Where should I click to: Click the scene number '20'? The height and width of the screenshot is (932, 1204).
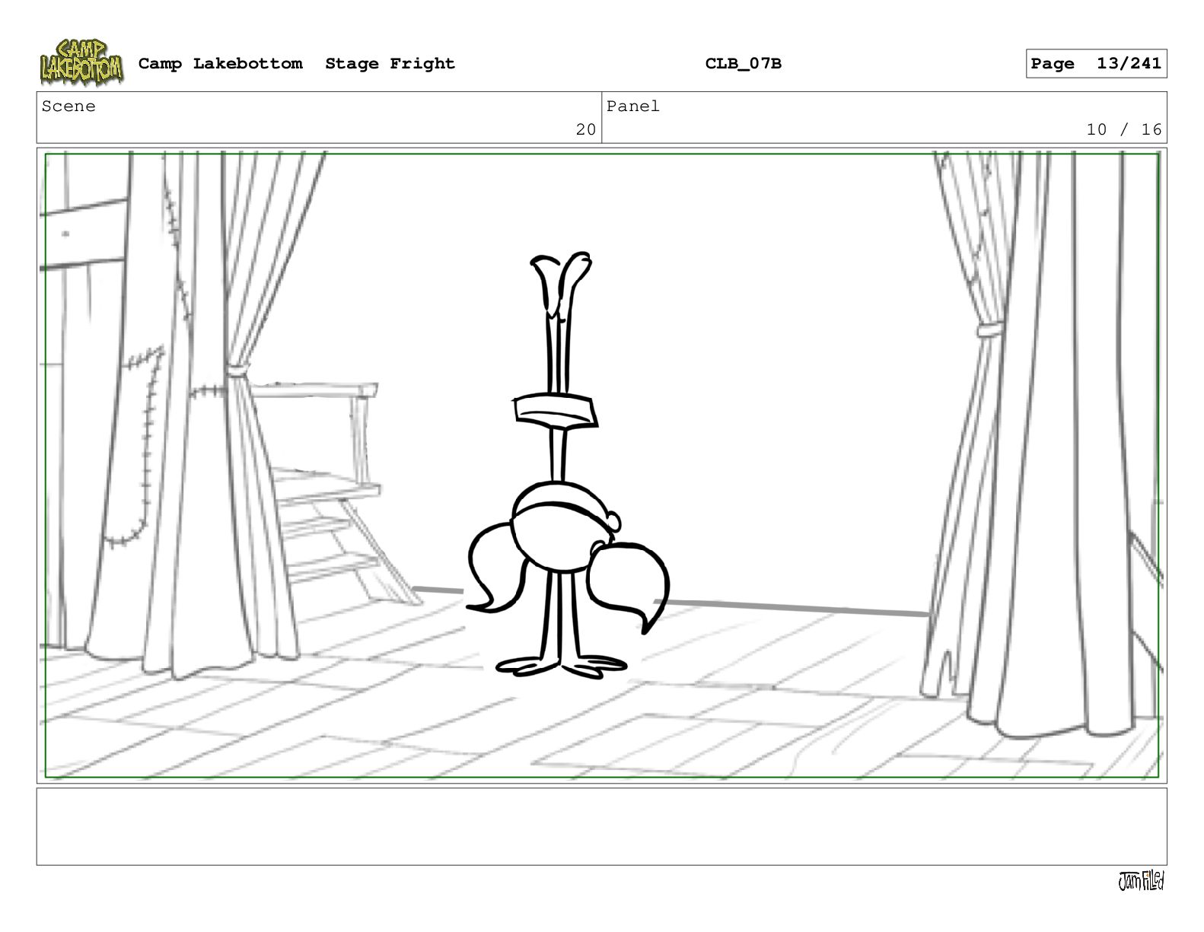586,129
